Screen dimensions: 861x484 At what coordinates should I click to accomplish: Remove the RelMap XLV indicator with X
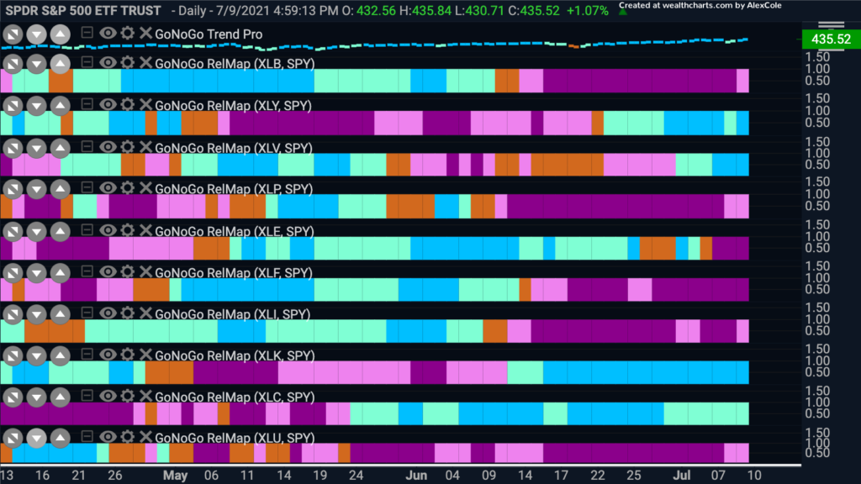pyautogui.click(x=145, y=147)
